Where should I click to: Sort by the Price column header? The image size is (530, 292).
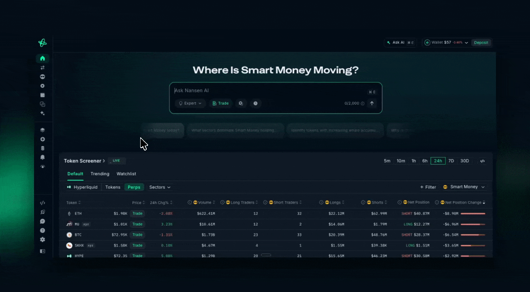click(138, 203)
